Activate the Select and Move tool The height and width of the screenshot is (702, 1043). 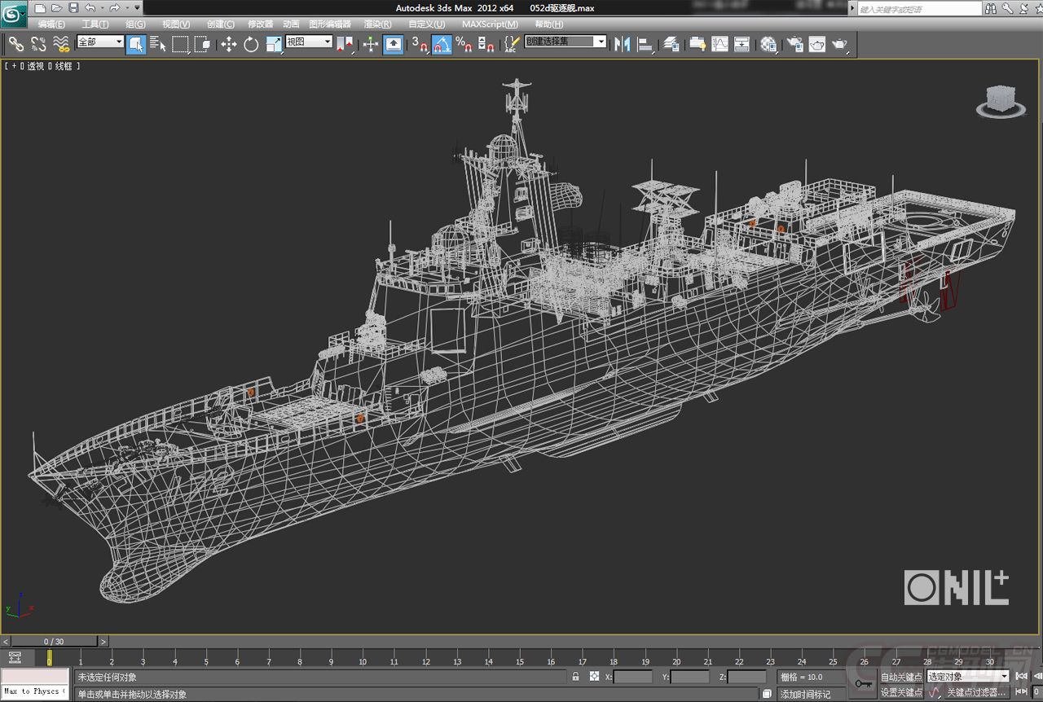pos(230,44)
